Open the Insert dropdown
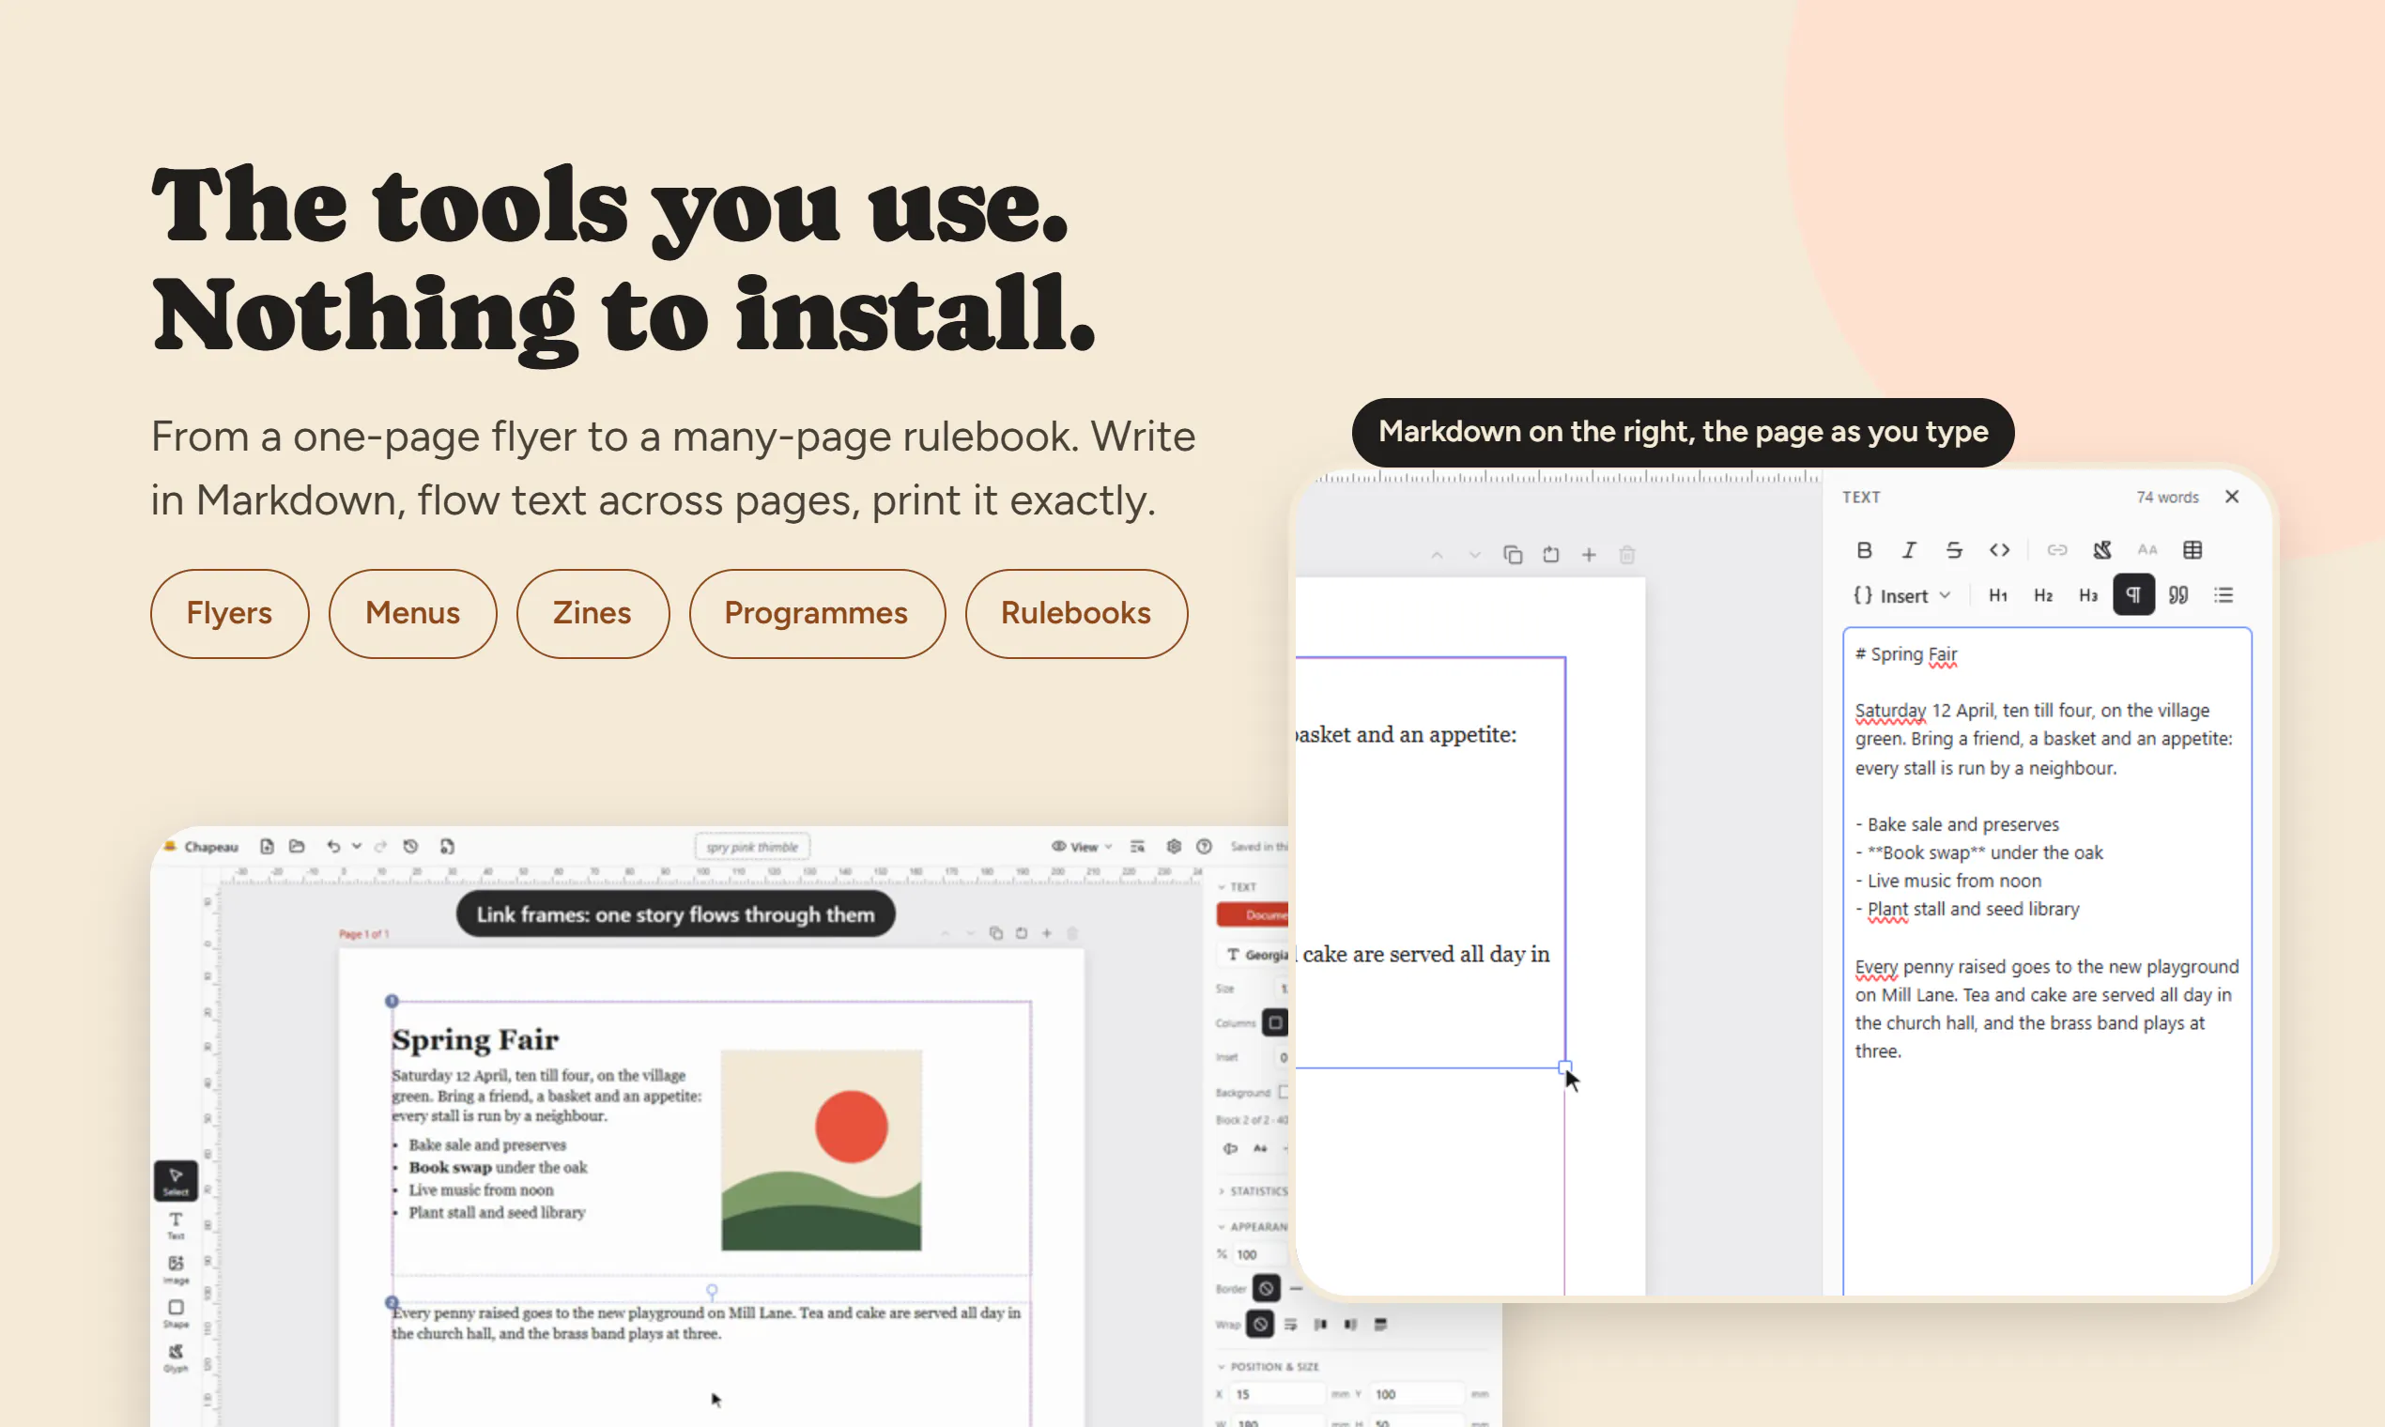Screen dimensions: 2385x1427 coord(1902,595)
